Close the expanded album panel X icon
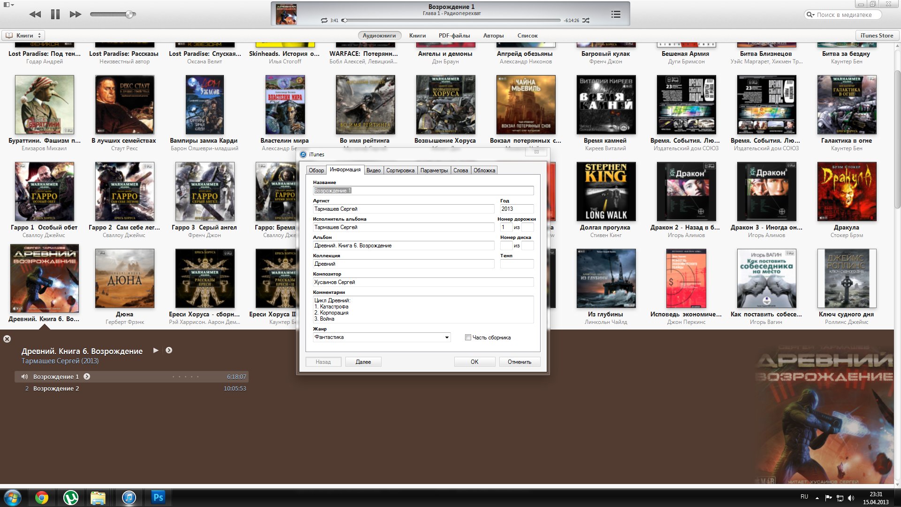 [x=7, y=339]
